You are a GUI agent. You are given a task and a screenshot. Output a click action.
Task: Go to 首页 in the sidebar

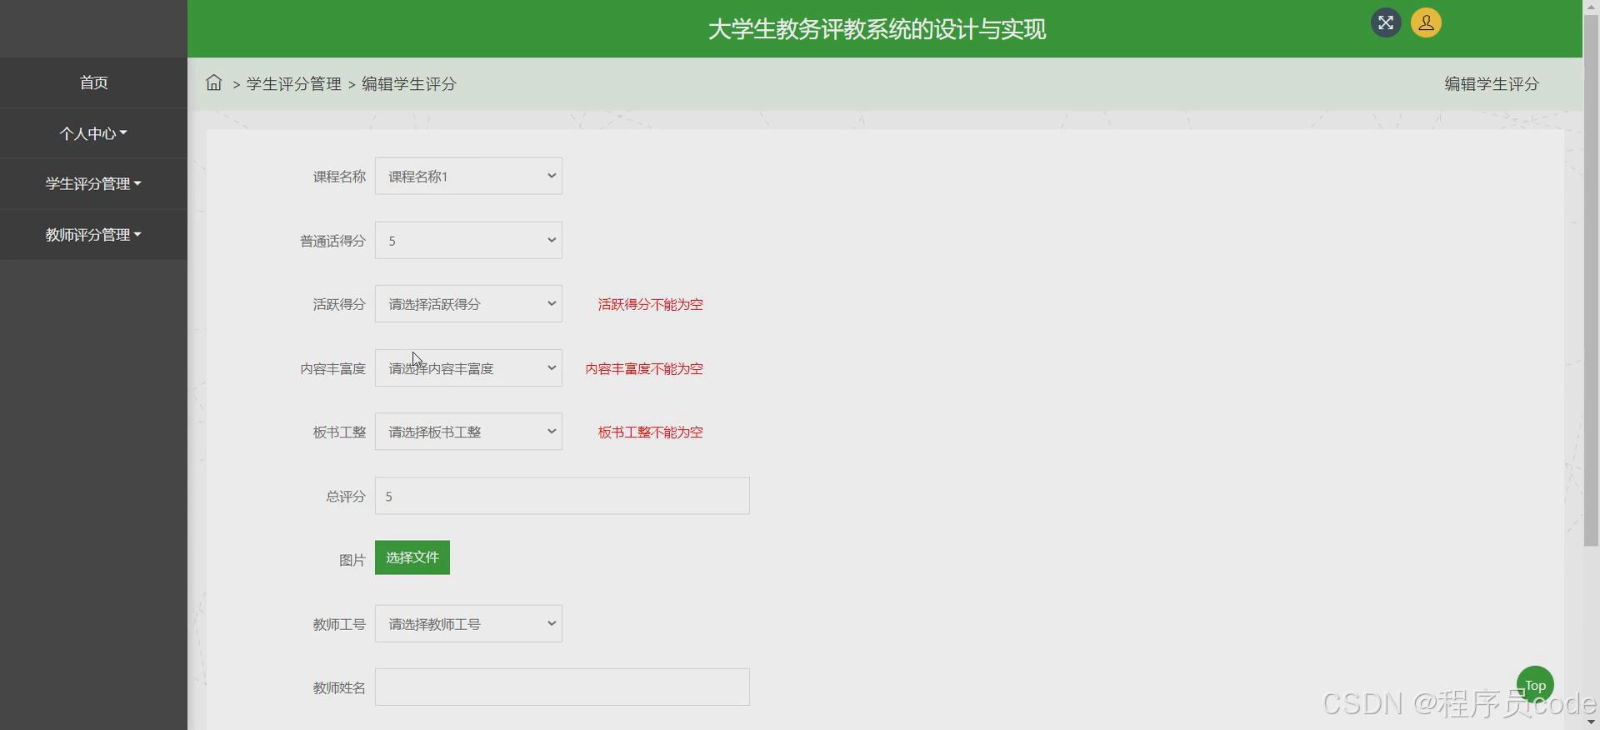point(93,82)
